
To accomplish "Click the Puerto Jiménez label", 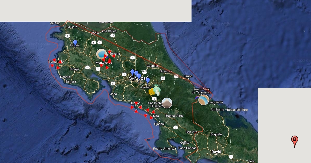I will click(164, 149).
